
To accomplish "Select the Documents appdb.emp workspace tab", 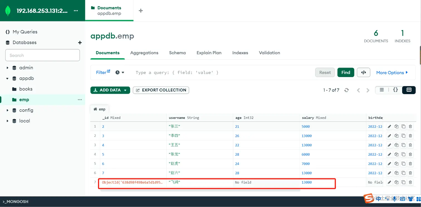I will click(x=109, y=11).
